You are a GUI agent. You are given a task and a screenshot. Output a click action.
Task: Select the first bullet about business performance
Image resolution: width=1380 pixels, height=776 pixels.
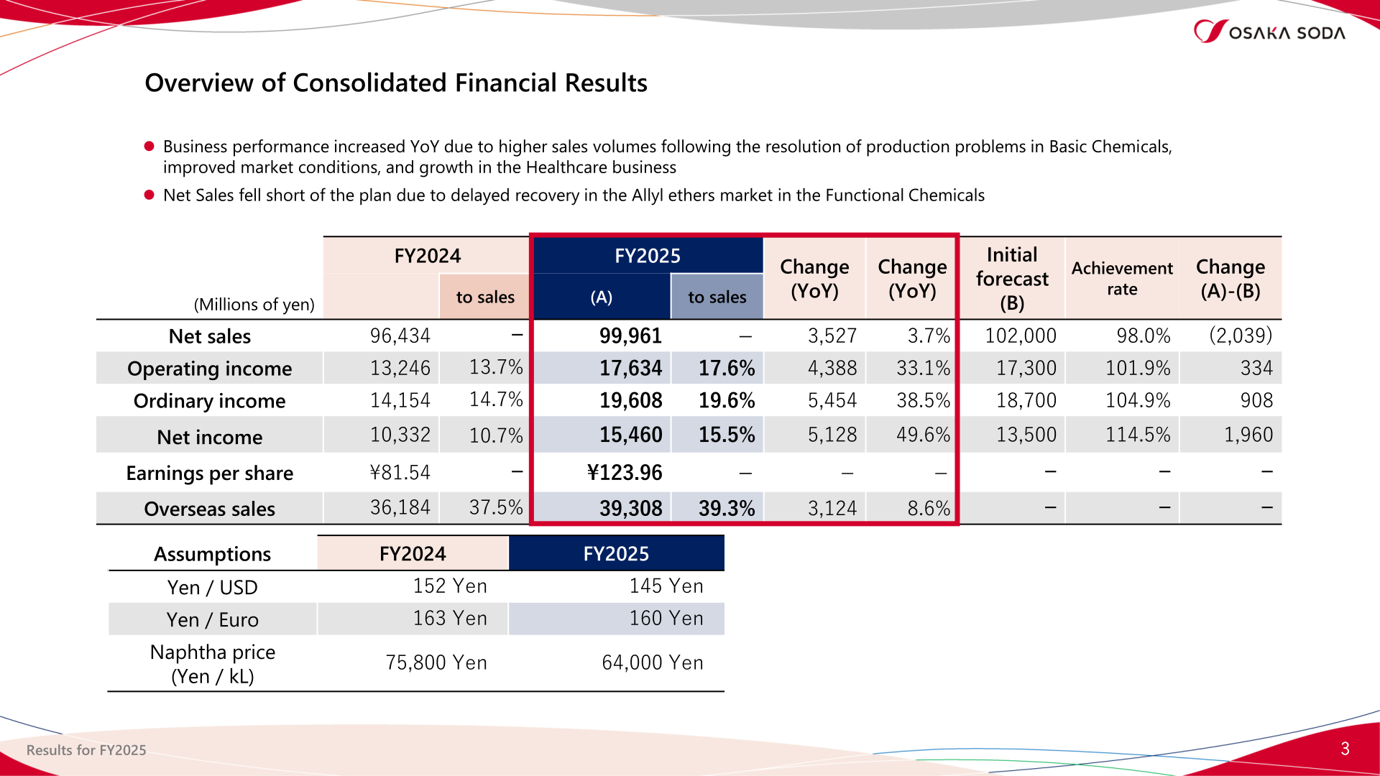pos(668,157)
